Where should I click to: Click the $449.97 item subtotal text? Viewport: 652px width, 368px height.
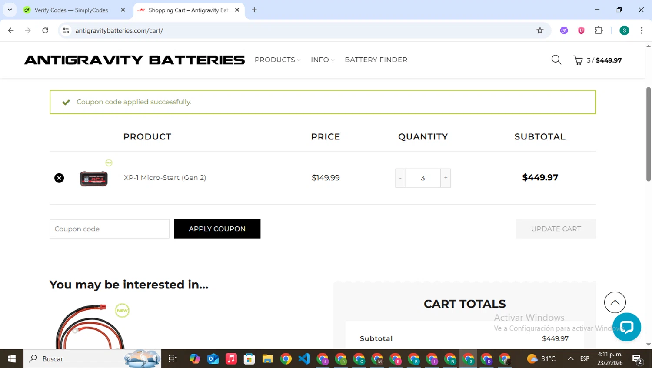click(540, 178)
